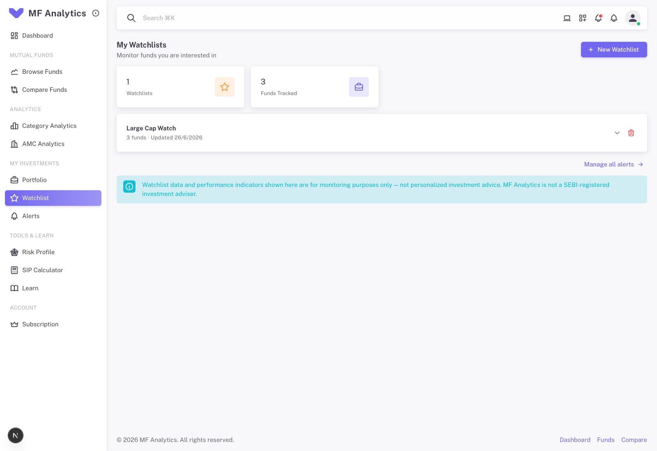Open SIP Calculator menu item
657x451 pixels.
53,270
